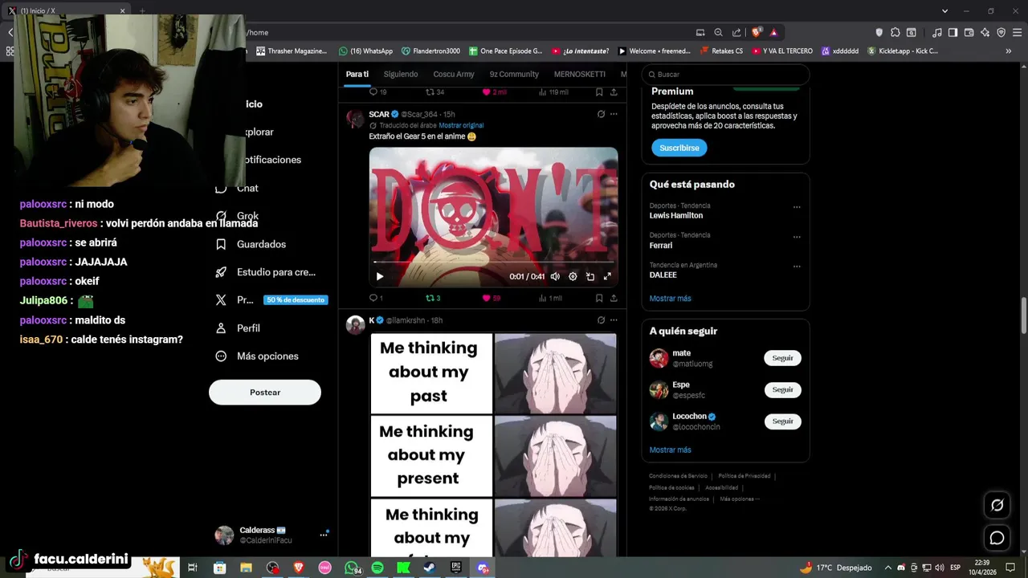The image size is (1028, 578).
Task: Open 'Kicklet.app' bookmark
Action: pyautogui.click(x=902, y=51)
